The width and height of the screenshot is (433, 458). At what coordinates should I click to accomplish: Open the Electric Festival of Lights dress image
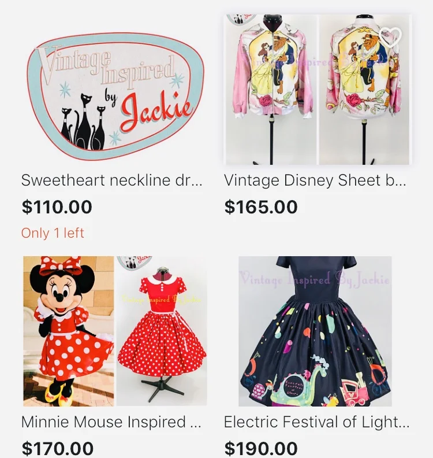coord(315,331)
